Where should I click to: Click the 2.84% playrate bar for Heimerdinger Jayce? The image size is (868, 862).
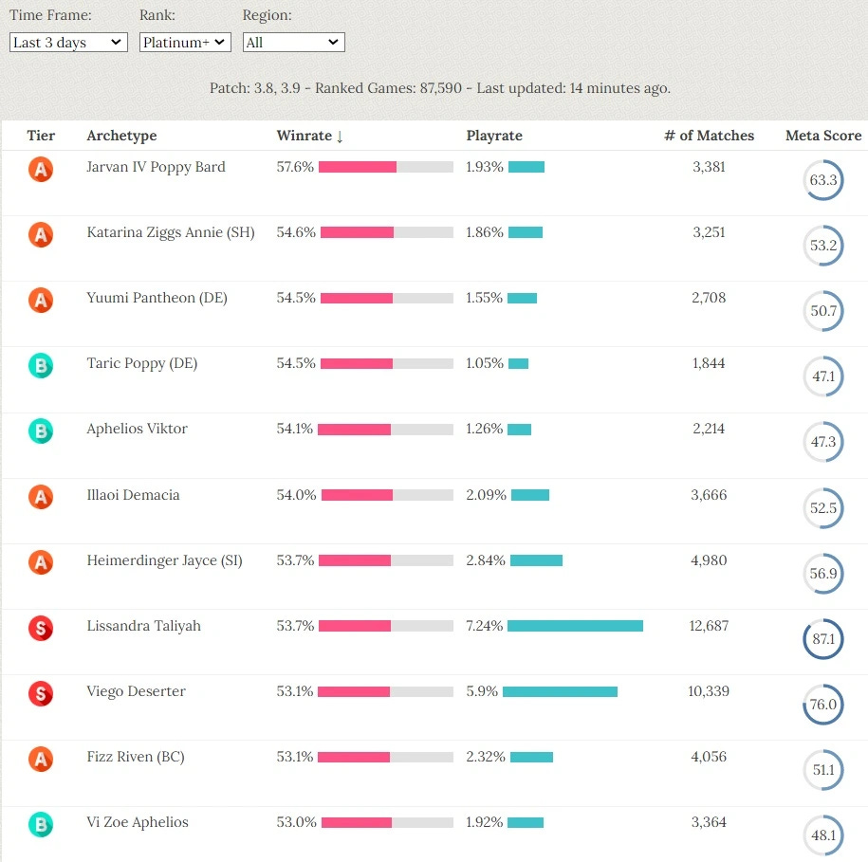click(536, 560)
